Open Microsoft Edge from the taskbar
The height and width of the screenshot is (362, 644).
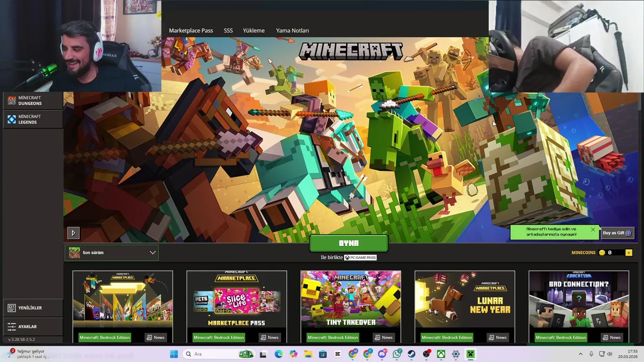click(279, 354)
